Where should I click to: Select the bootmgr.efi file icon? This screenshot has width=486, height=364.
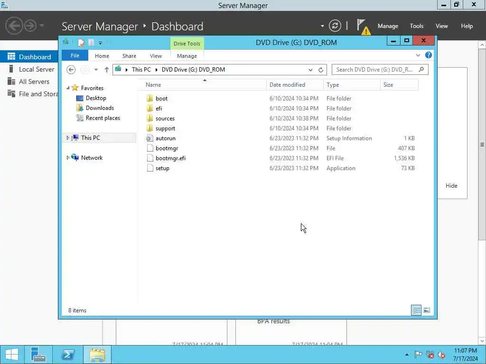[x=150, y=158]
